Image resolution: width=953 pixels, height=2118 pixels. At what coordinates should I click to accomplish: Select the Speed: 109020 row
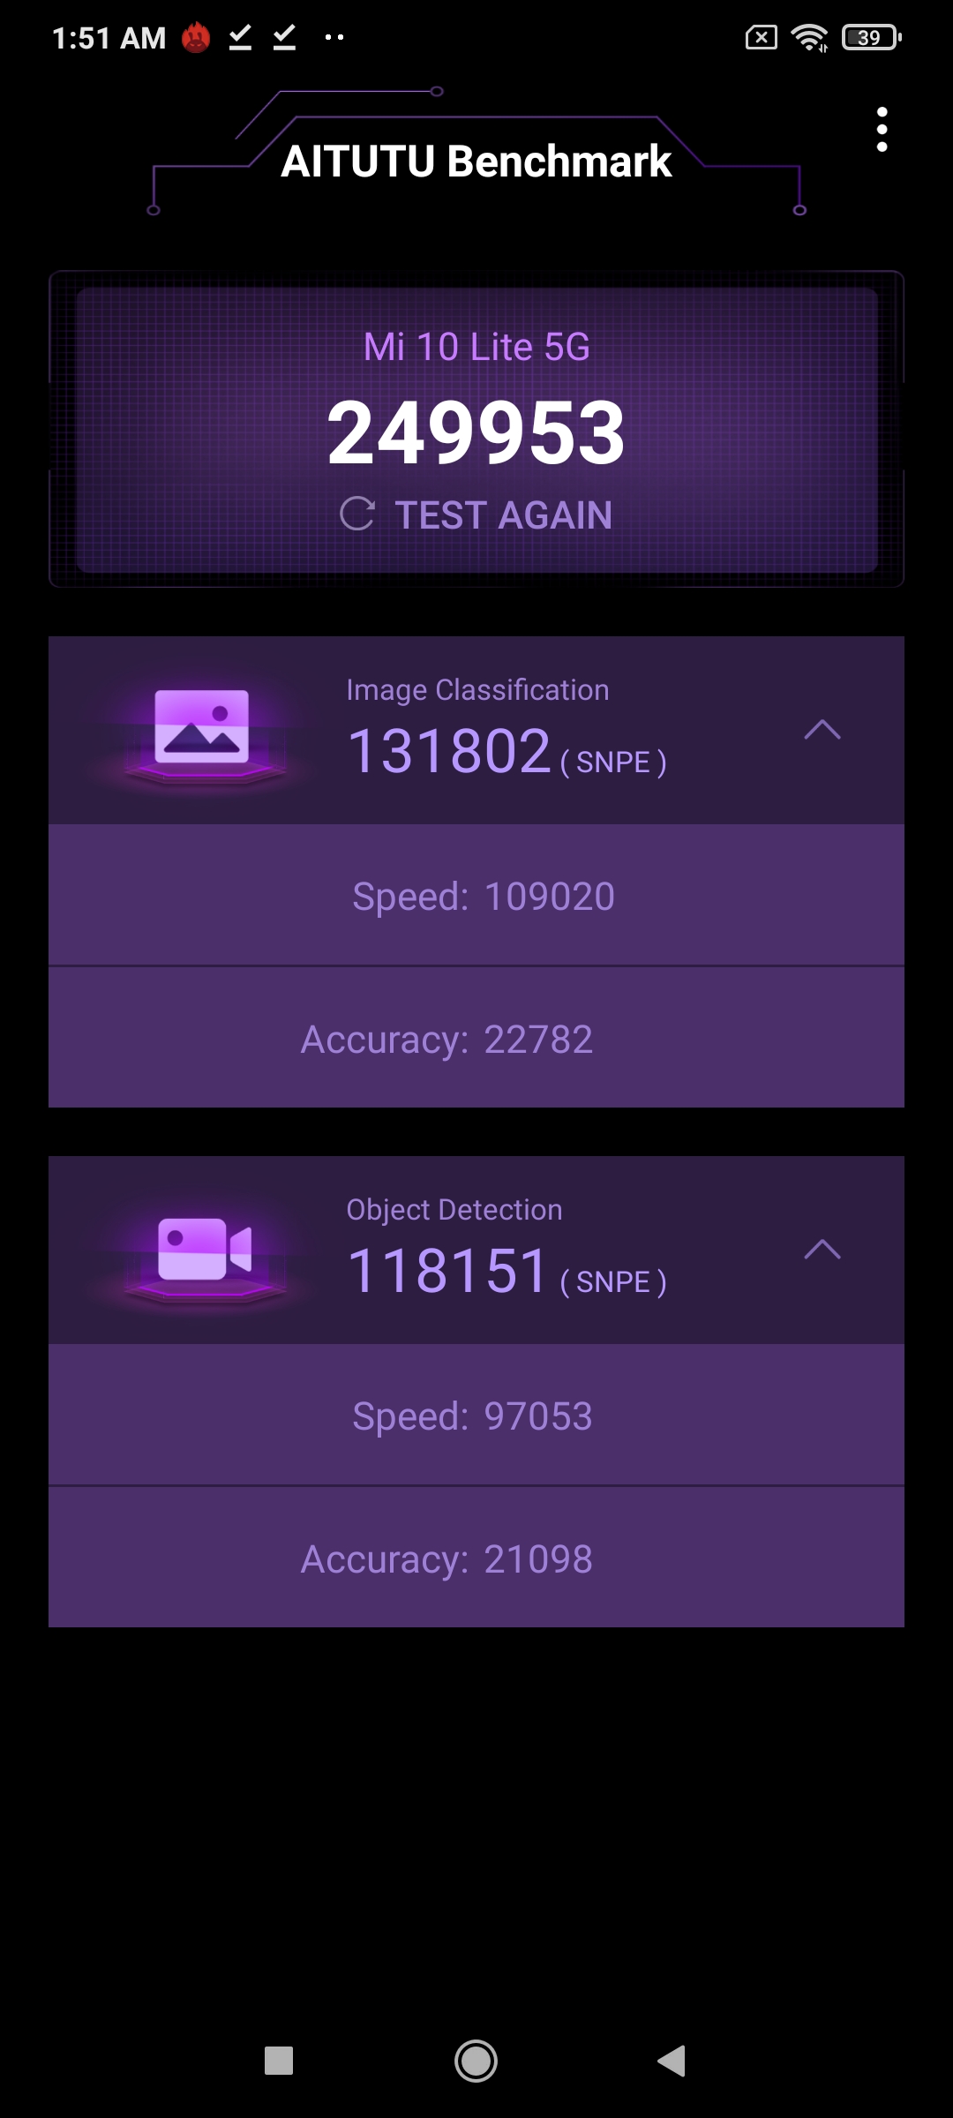[476, 896]
